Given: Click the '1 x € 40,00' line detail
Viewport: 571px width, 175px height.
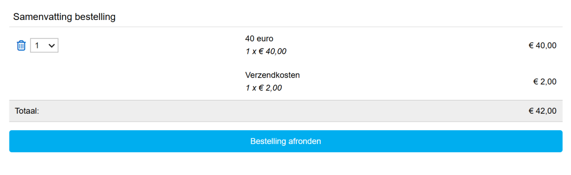Looking at the screenshot, I should 266,51.
